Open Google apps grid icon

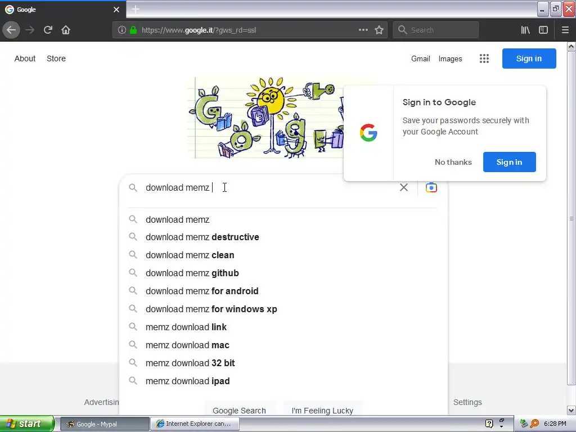[x=484, y=58]
